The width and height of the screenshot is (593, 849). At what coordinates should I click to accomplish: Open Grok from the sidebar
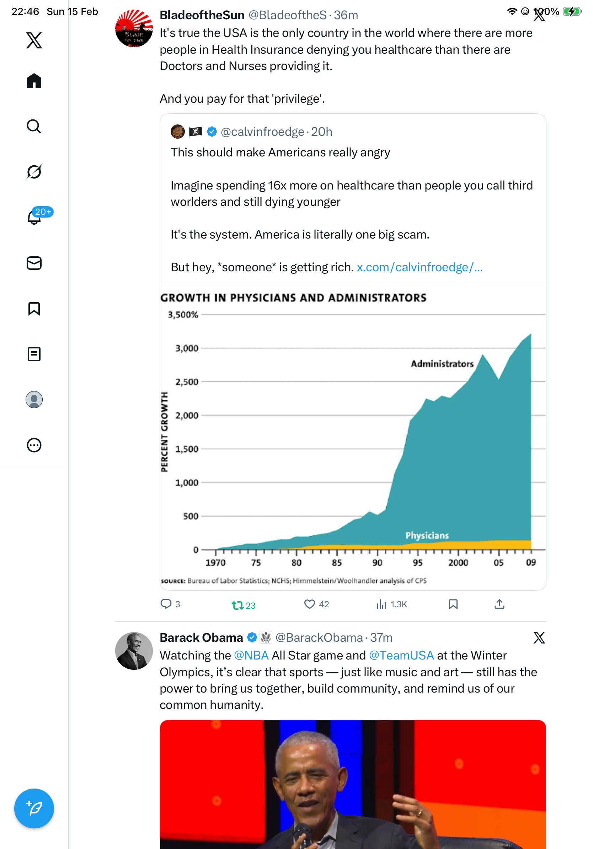[x=34, y=172]
